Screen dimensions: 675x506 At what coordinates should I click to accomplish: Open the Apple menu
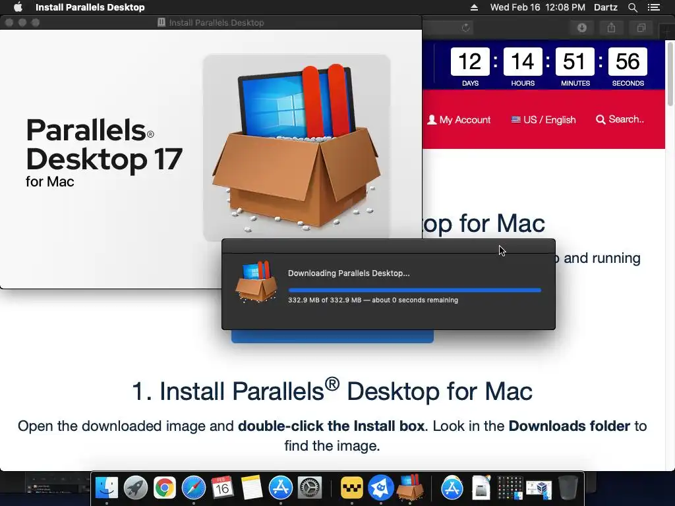click(18, 7)
